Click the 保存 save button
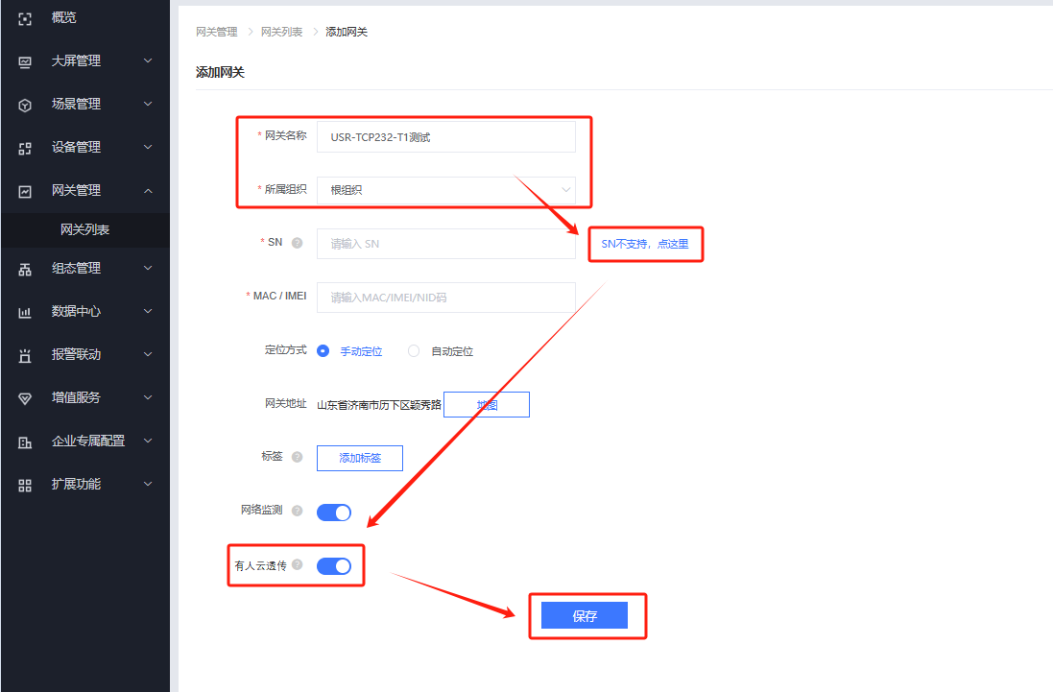This screenshot has height=692, width=1053. (x=585, y=616)
